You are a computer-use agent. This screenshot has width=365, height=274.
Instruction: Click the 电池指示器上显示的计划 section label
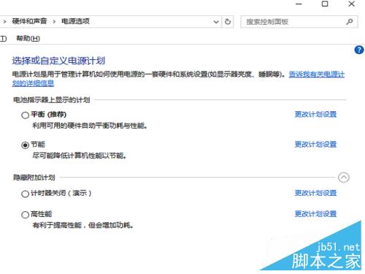click(51, 100)
